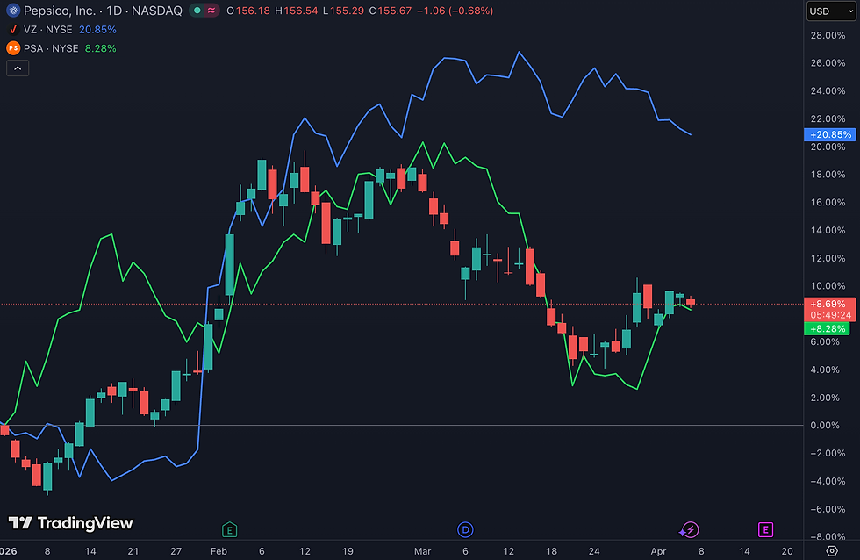Screen dimensions: 860x560
Task: Click the Pepsico, Inc. symbol title
Action: tap(60, 11)
